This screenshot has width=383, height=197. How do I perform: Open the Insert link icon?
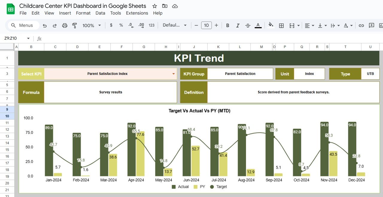pos(361,25)
